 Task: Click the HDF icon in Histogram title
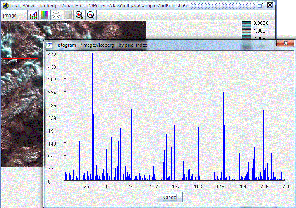click(49, 45)
